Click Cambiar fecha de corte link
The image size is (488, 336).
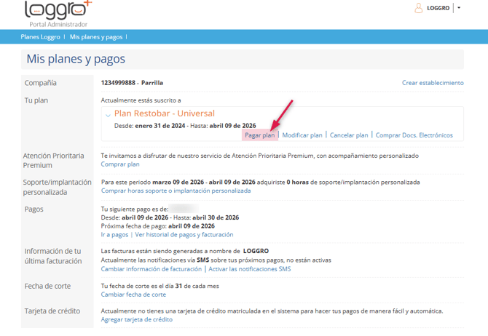pyautogui.click(x=133, y=295)
